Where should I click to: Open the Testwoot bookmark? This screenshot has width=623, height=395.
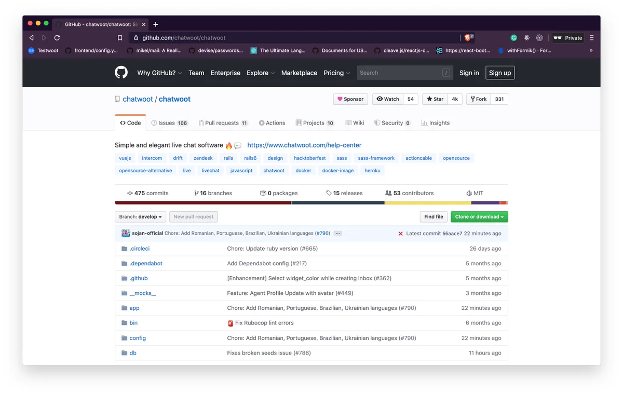[43, 51]
